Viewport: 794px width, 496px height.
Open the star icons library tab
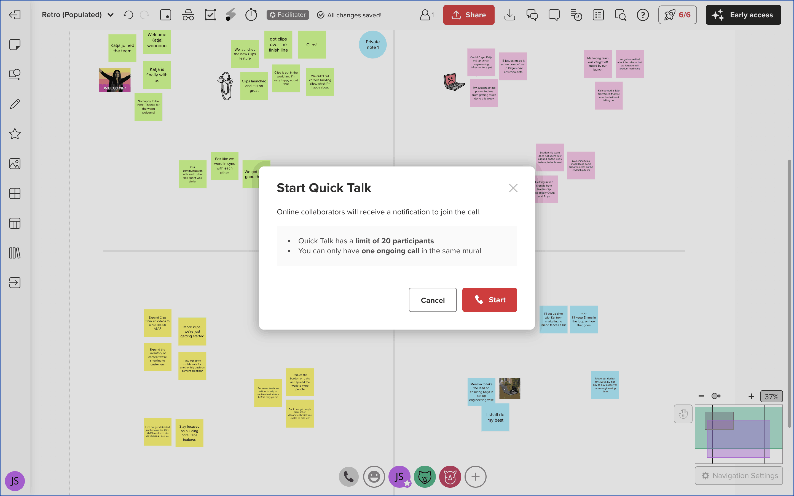(x=15, y=134)
